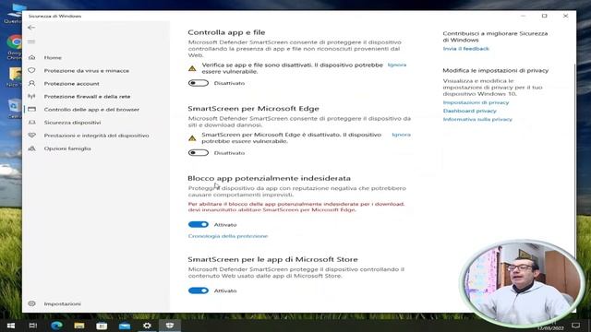The image size is (591, 332).
Task: Open the Mail app on the taskbar
Action: click(125, 326)
